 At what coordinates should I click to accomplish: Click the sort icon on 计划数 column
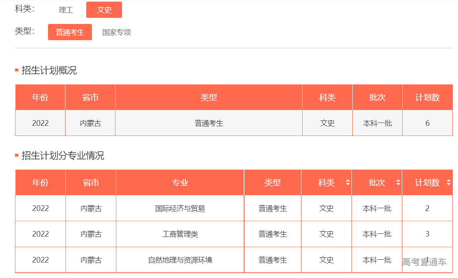(448, 182)
